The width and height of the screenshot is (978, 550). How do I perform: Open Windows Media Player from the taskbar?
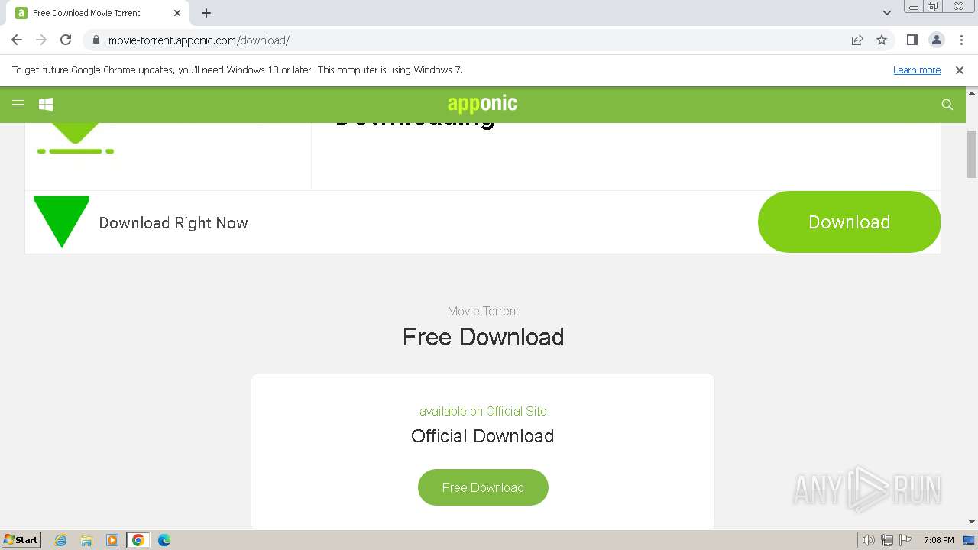[112, 540]
